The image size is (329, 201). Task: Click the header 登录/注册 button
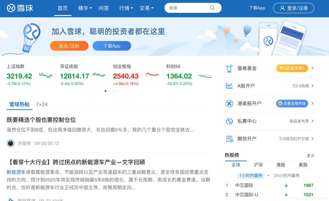point(294,8)
